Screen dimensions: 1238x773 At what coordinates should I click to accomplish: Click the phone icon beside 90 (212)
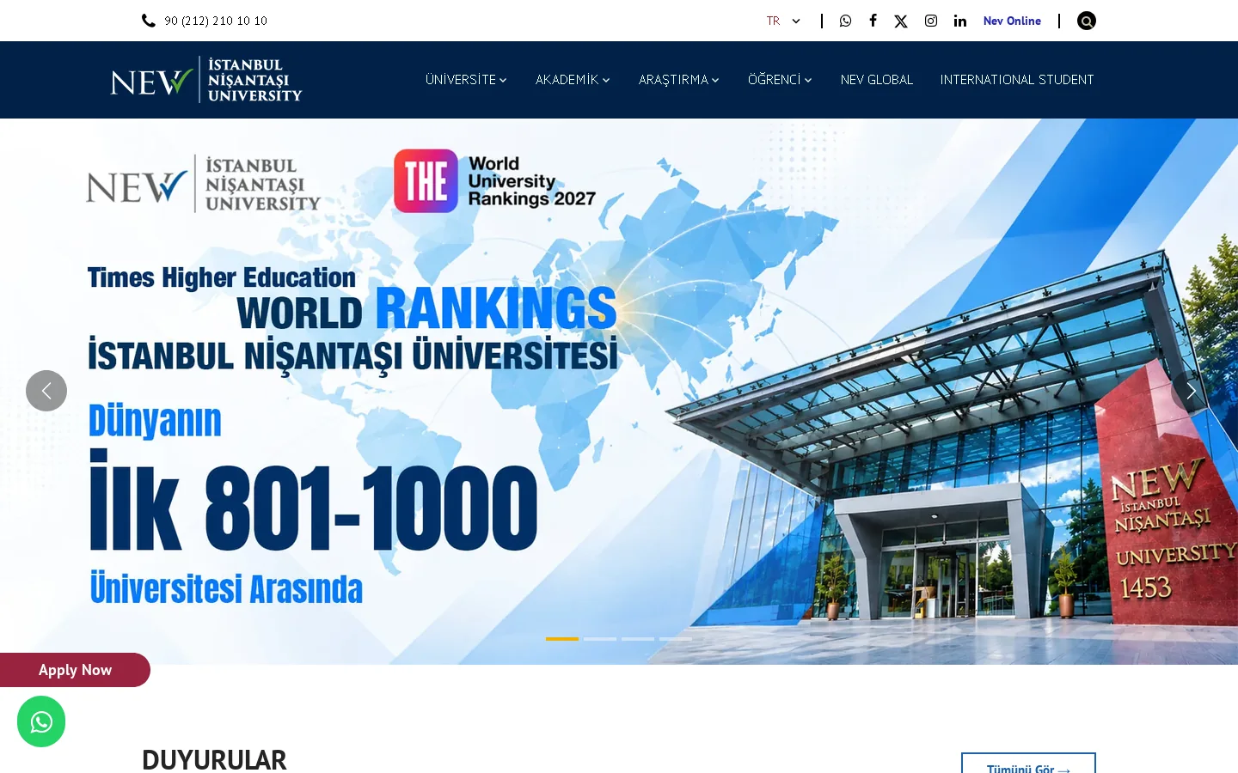tap(149, 21)
